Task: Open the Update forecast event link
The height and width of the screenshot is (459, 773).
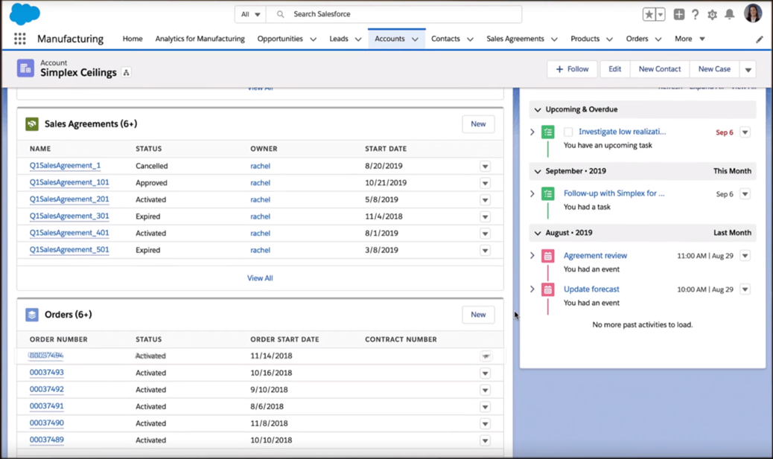Action: (x=591, y=289)
